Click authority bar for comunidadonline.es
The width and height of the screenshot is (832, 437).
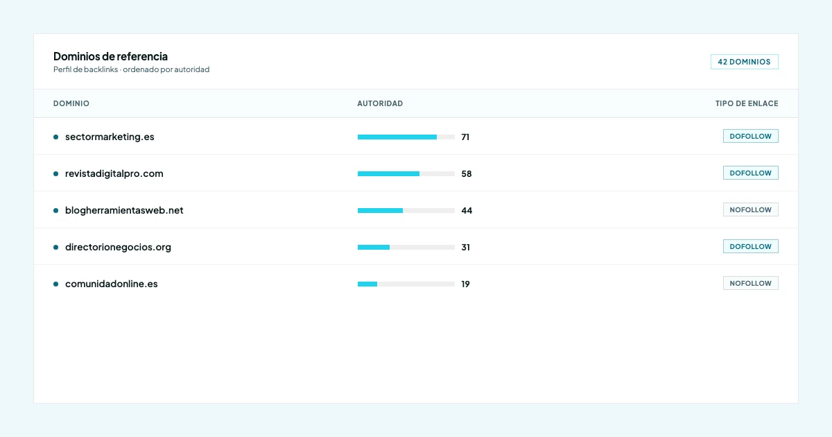tap(406, 284)
